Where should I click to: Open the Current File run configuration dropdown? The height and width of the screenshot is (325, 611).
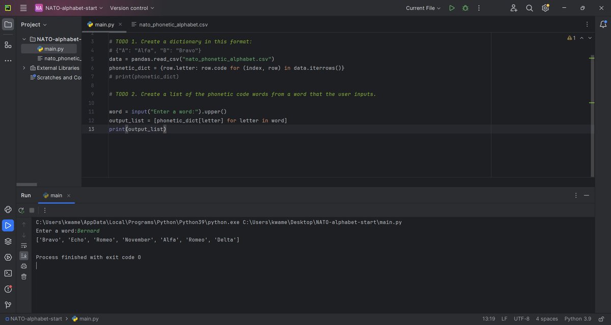(x=422, y=8)
